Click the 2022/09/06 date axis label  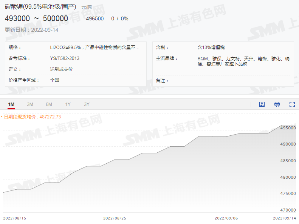pyautogui.click(x=226, y=218)
